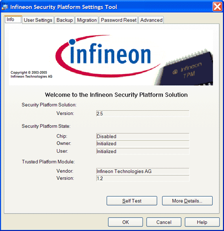Click the User state field
The width and height of the screenshot is (224, 231).
pyautogui.click(x=143, y=151)
